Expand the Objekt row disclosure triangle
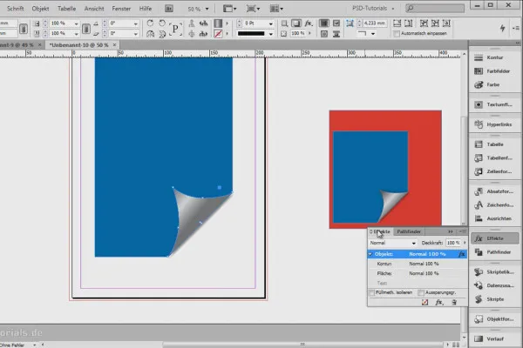The image size is (523, 348). pos(370,254)
